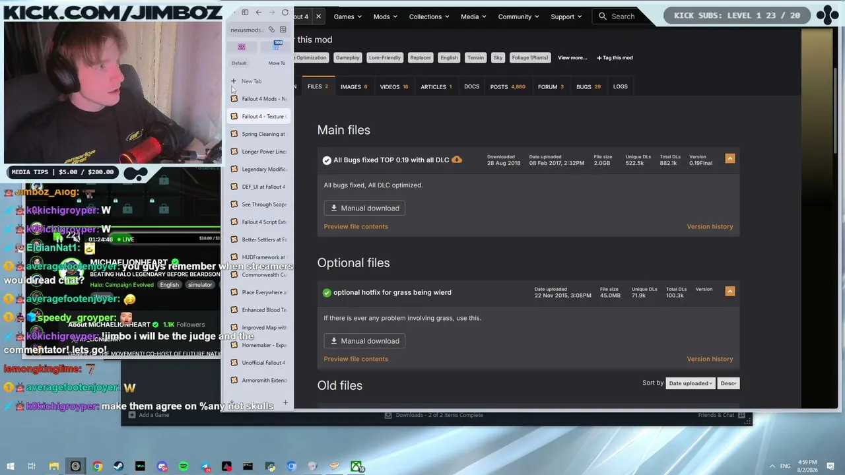Screen dimensions: 845x475
Task: Expand the Games menu
Action: coord(347,16)
